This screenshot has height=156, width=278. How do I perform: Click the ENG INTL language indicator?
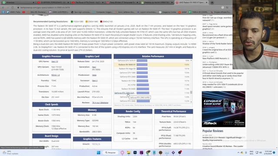[252, 153]
